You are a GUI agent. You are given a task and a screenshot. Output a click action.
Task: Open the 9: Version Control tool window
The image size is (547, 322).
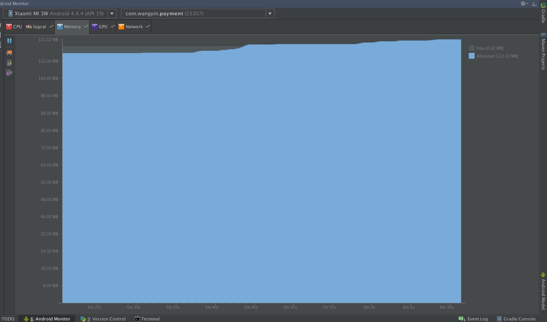pyautogui.click(x=103, y=319)
